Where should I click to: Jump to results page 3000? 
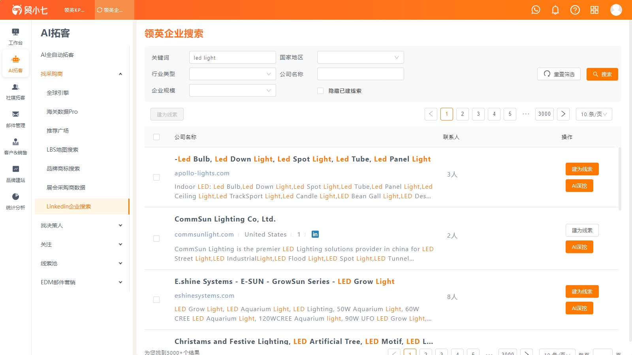pos(544,114)
